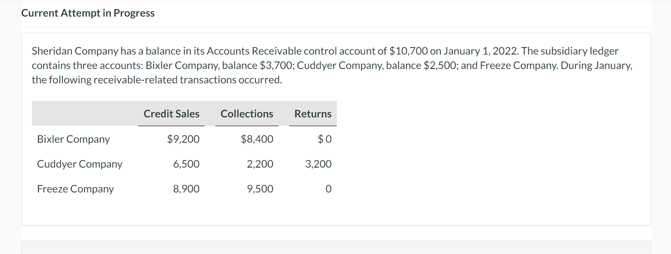
Task: Click Bixler's $0 returns cell
Action: (x=325, y=139)
